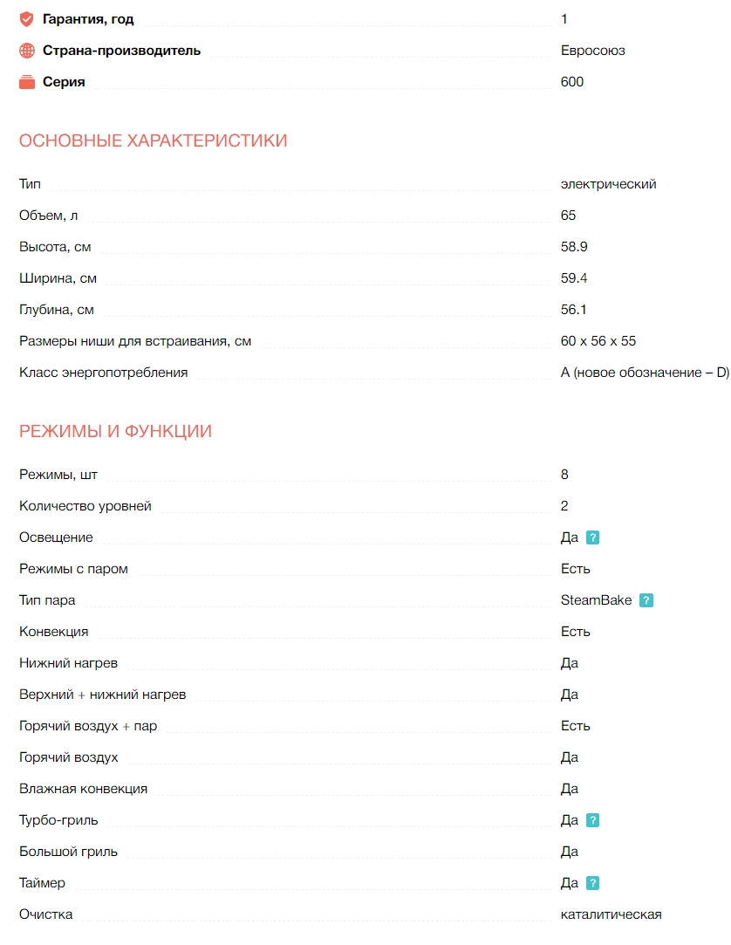This screenshot has height=945, width=731.
Task: Click the globe icon beside Страна-производитель
Action: pos(27,51)
